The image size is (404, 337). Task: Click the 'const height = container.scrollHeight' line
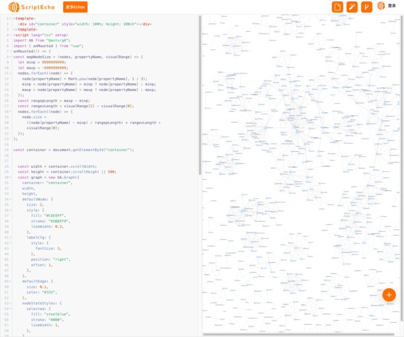pos(67,172)
